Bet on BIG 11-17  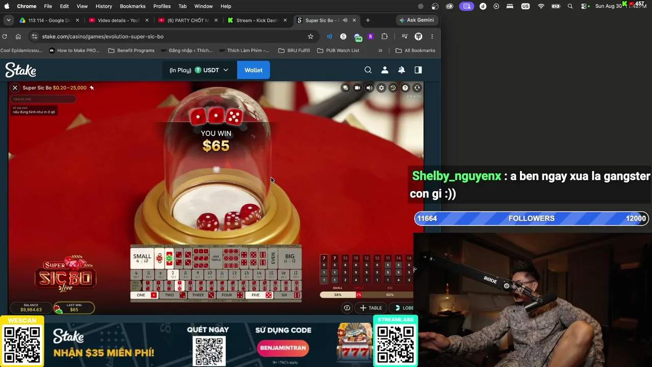click(x=290, y=258)
